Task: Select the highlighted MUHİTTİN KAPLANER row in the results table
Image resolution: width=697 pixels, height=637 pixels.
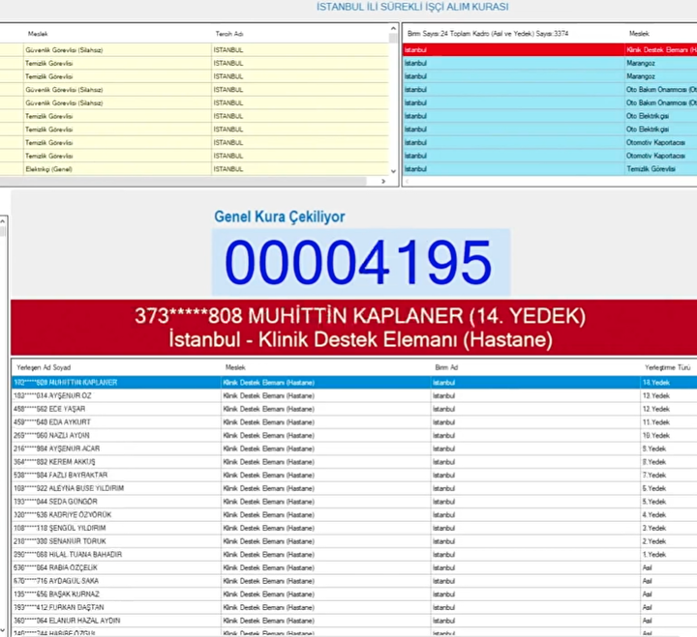Action: pos(354,383)
